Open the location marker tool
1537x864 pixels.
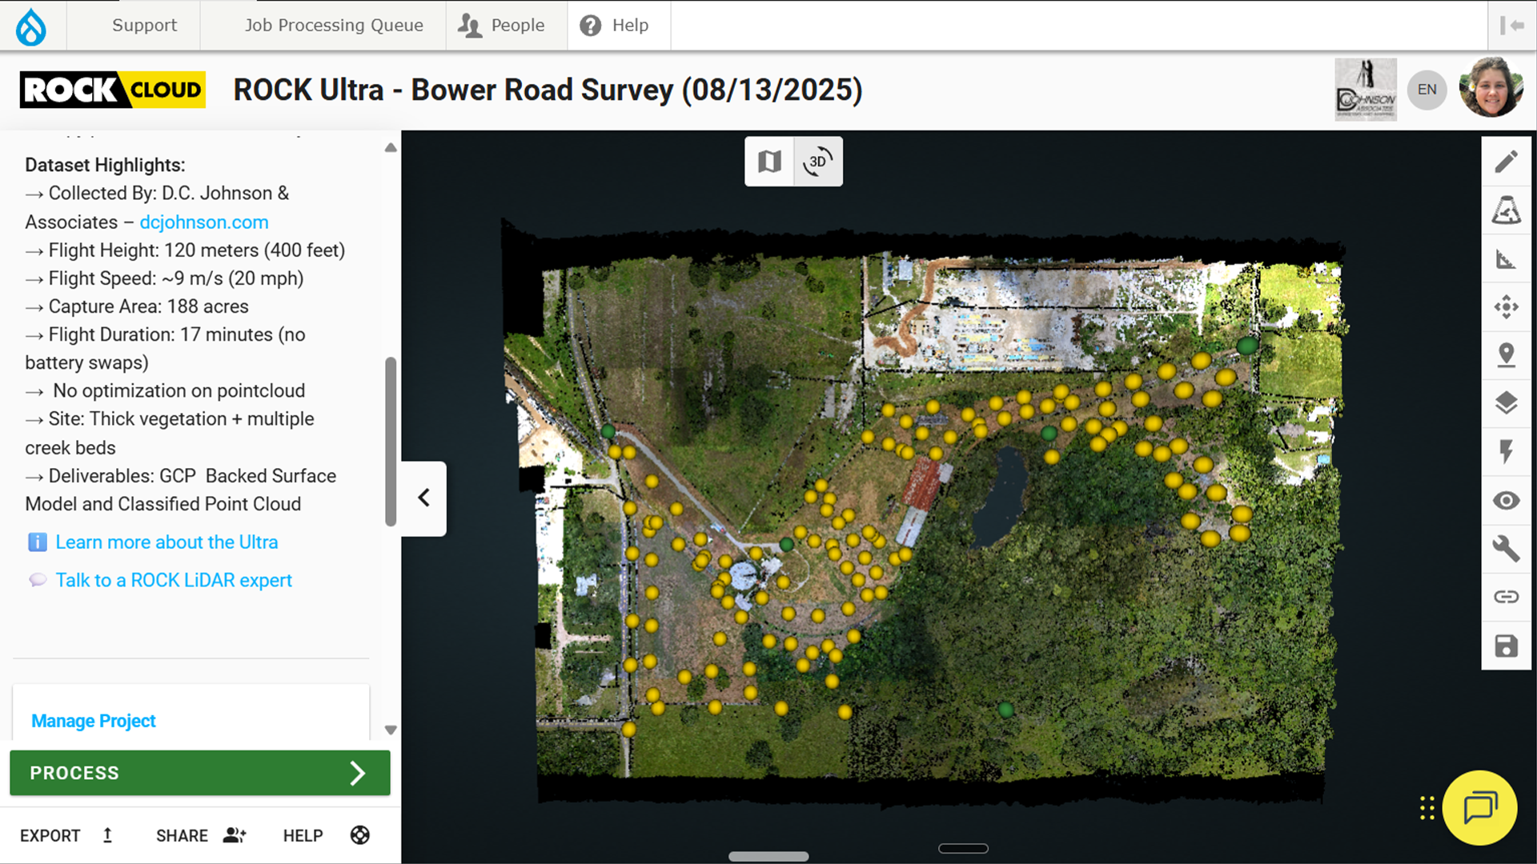pyautogui.click(x=1507, y=355)
